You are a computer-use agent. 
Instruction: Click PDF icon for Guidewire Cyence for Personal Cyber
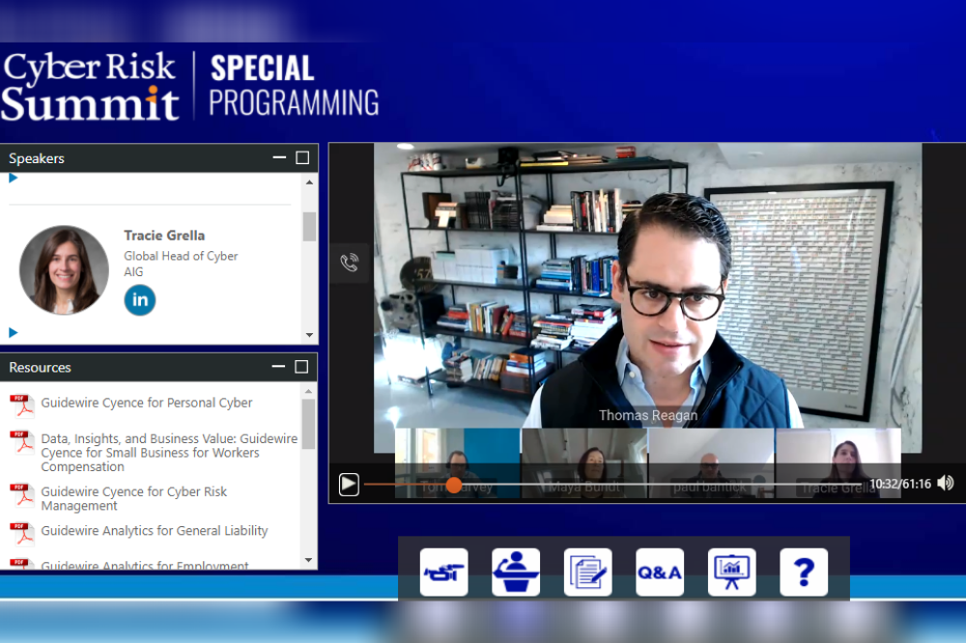tap(21, 405)
